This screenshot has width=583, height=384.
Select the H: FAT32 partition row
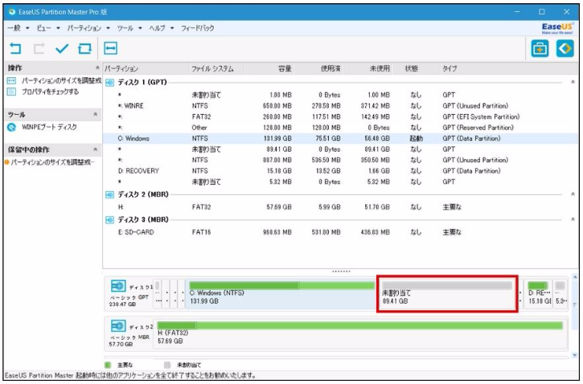341,207
